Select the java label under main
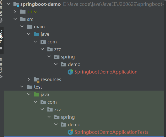Viewport: 166px width, 137px height. 45,34
